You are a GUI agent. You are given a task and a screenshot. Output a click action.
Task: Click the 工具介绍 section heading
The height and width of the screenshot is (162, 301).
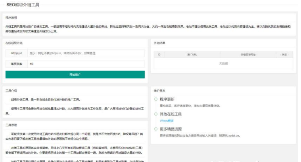(11, 91)
